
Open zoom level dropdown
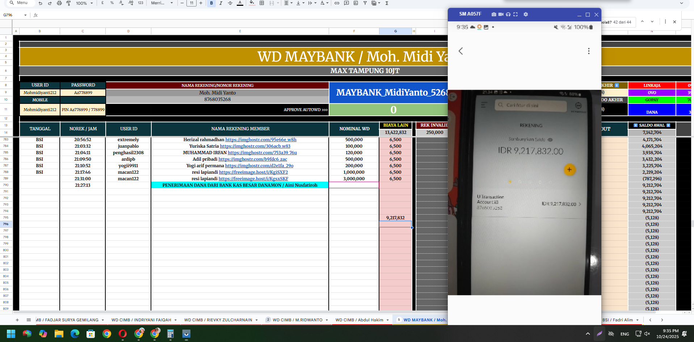coord(84,3)
